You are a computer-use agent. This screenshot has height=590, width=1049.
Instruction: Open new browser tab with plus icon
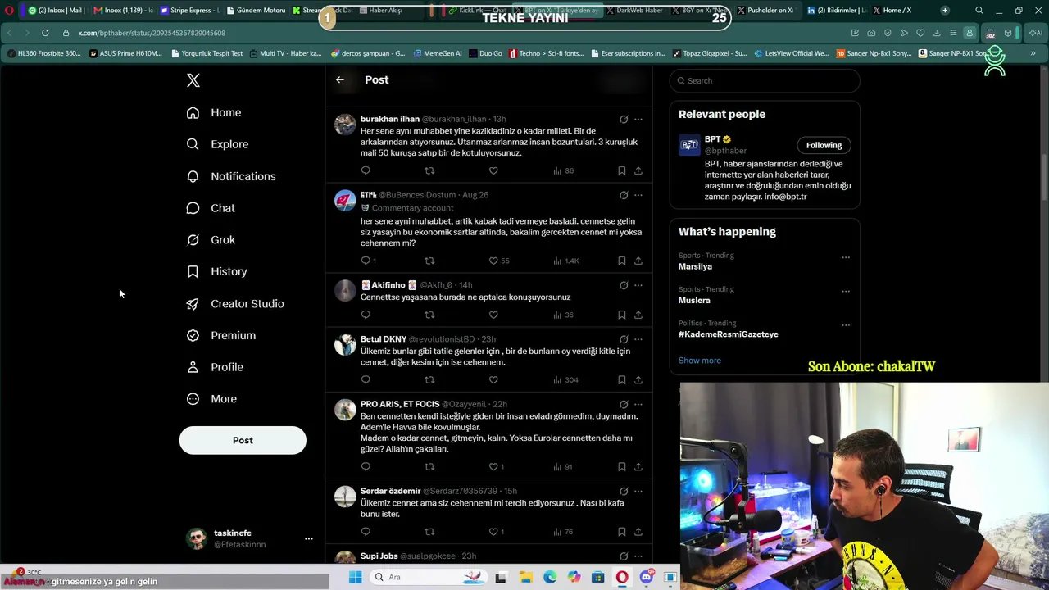(945, 10)
